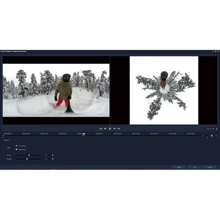This screenshot has width=220, height=220.
Task: Increase or decrease Zoom value with its stepper
Action: tap(52, 155)
